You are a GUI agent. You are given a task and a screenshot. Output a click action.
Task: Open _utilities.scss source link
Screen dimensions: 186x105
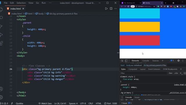coord(178,93)
